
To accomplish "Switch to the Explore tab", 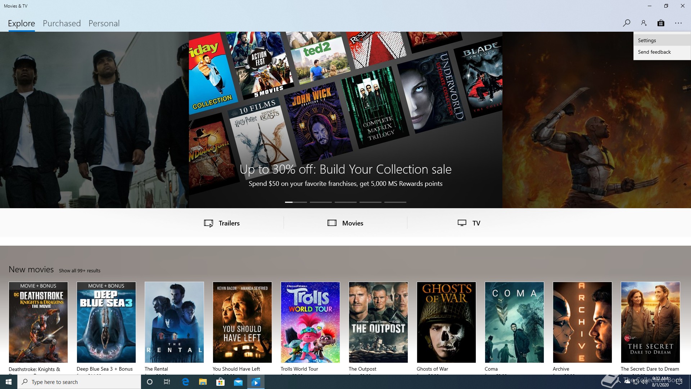I will point(22,23).
